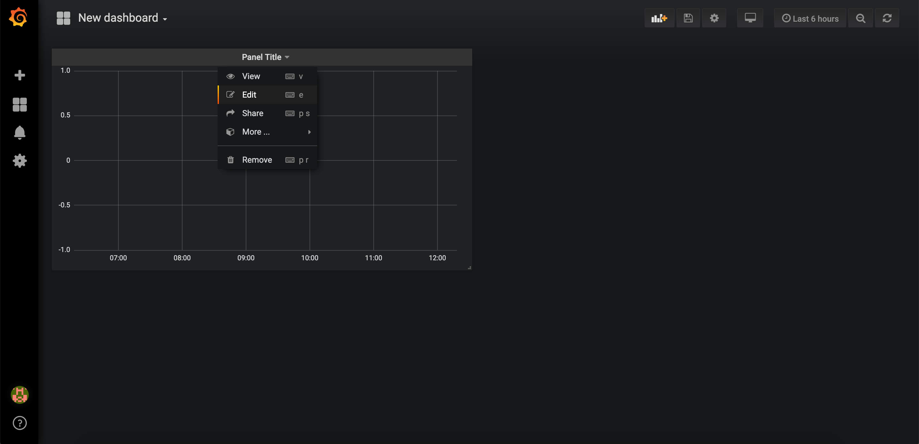The height and width of the screenshot is (444, 919).
Task: Choose Edit in the panel menu
Action: (x=267, y=95)
